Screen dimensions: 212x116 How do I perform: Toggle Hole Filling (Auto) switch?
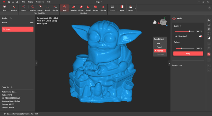201,36
